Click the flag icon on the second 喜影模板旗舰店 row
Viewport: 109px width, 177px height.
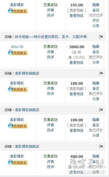(x=101, y=110)
